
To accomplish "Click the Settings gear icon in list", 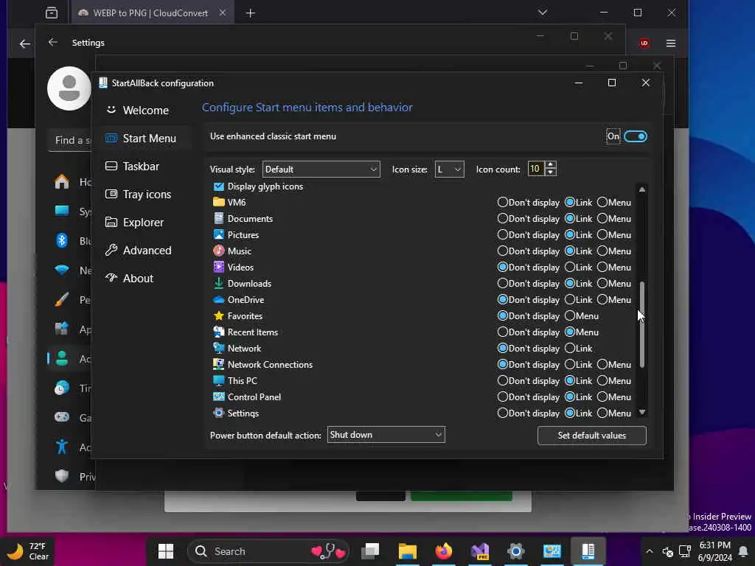I will tap(218, 413).
